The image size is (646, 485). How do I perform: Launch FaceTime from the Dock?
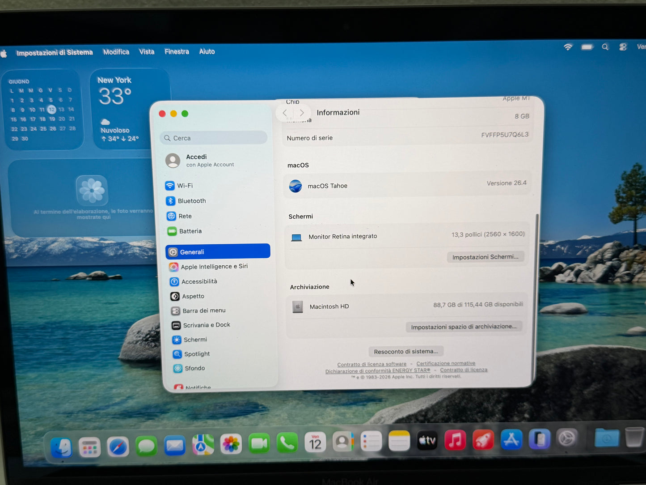click(x=259, y=444)
